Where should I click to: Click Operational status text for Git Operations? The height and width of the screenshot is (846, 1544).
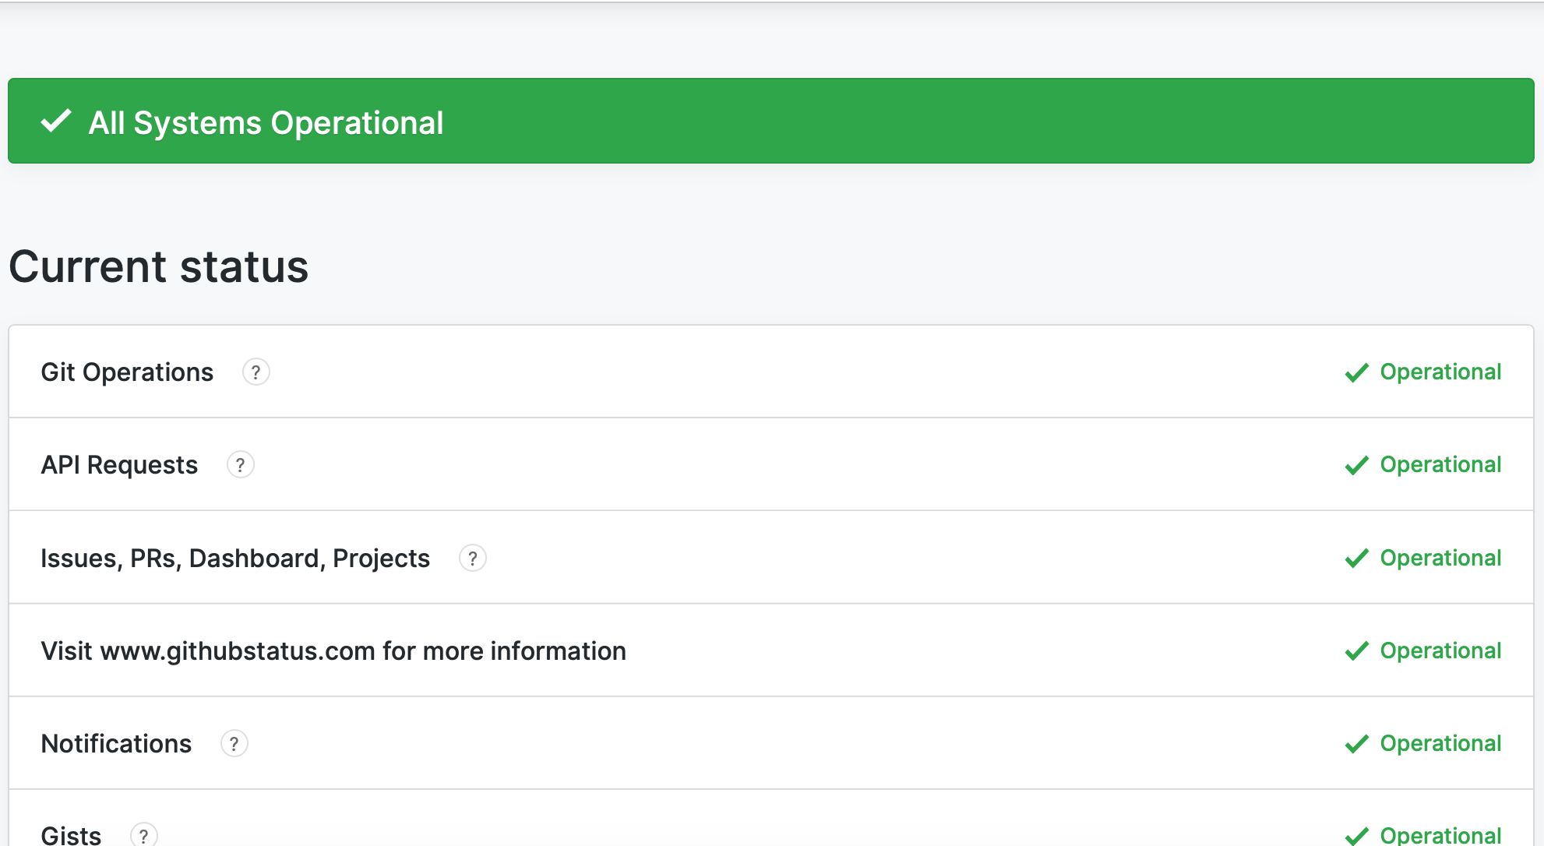1440,372
